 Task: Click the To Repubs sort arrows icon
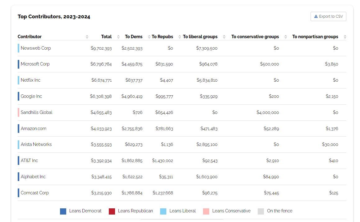pyautogui.click(x=149, y=37)
